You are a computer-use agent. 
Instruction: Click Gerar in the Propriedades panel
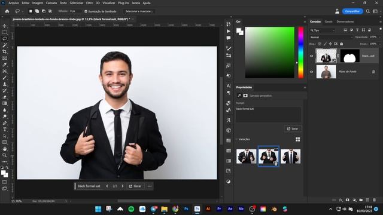coord(293,129)
